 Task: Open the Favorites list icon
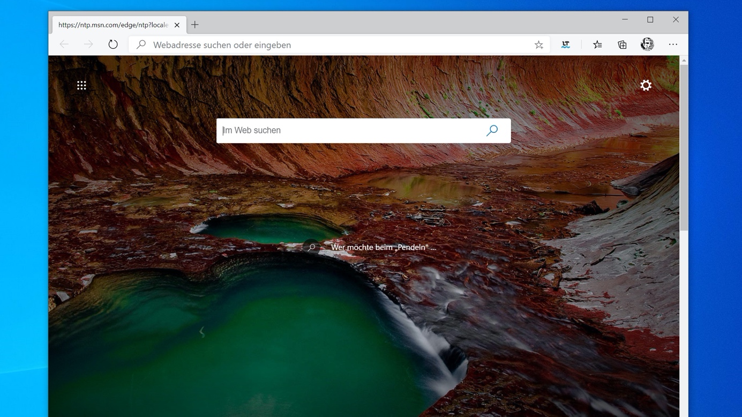click(x=597, y=45)
